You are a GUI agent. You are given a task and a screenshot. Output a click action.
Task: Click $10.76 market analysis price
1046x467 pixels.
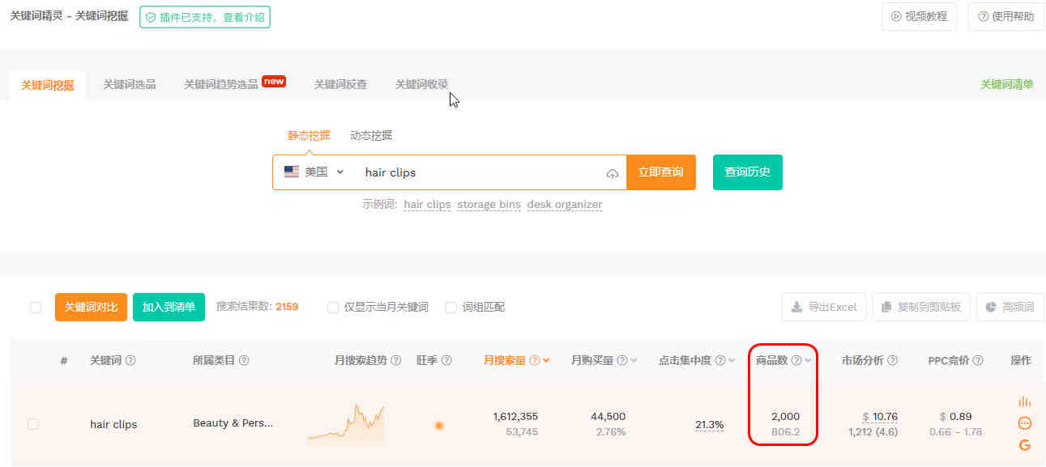coord(880,417)
